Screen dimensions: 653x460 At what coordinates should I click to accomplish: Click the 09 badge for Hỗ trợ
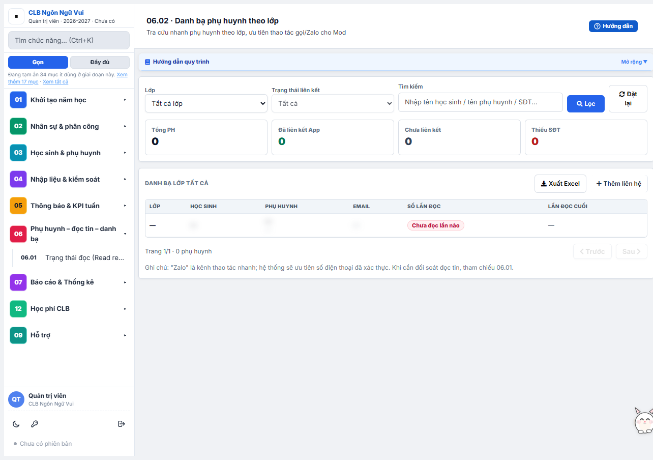[18, 335]
